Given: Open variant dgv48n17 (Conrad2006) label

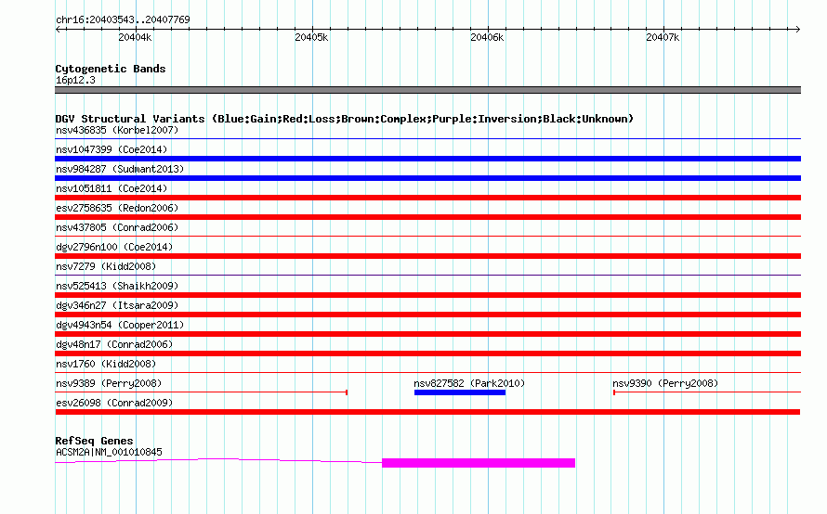Looking at the screenshot, I should (114, 344).
